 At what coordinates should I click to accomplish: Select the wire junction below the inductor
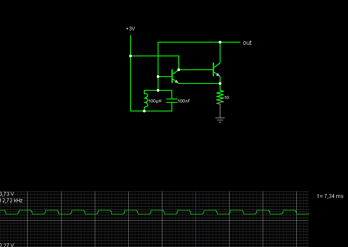[144, 111]
